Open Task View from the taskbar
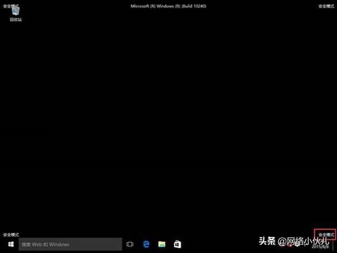The image size is (337, 253). (x=130, y=244)
